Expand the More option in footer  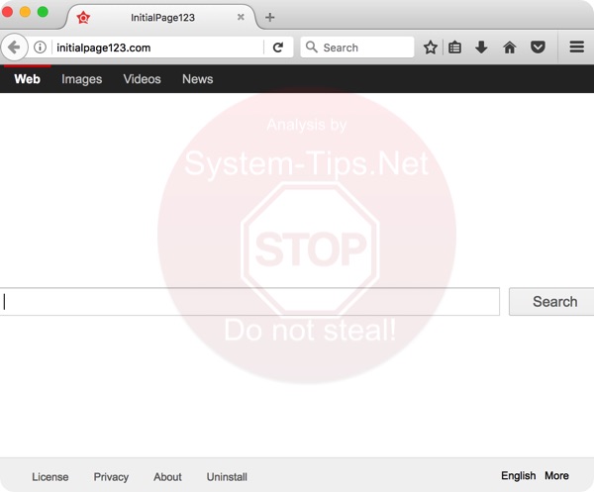click(556, 476)
